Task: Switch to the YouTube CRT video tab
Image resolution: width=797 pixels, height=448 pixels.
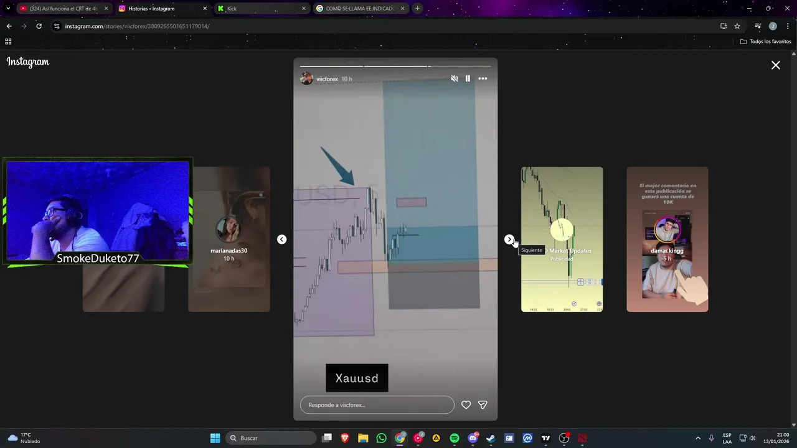Action: 64,9
